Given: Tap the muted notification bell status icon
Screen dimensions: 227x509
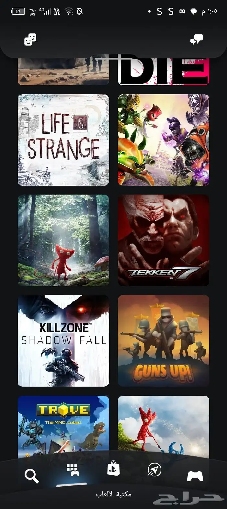Looking at the screenshot, I should (79, 11).
